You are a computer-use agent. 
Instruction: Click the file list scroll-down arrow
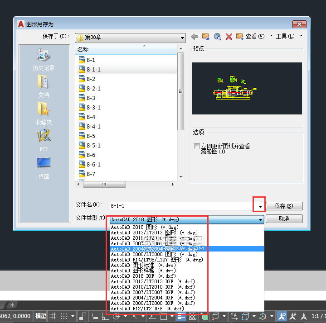(x=181, y=177)
